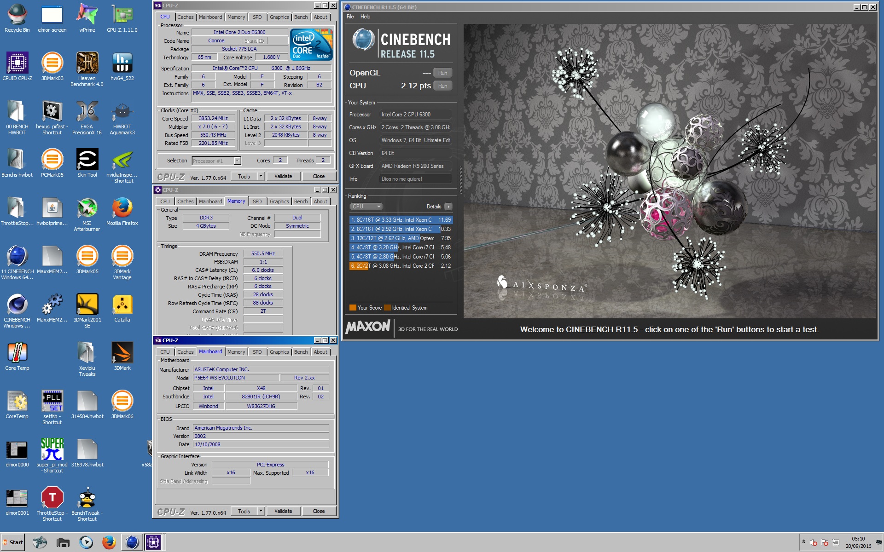The width and height of the screenshot is (884, 552).
Task: Select Graphics tab in Mainboard CPU-Z window
Action: tap(279, 352)
